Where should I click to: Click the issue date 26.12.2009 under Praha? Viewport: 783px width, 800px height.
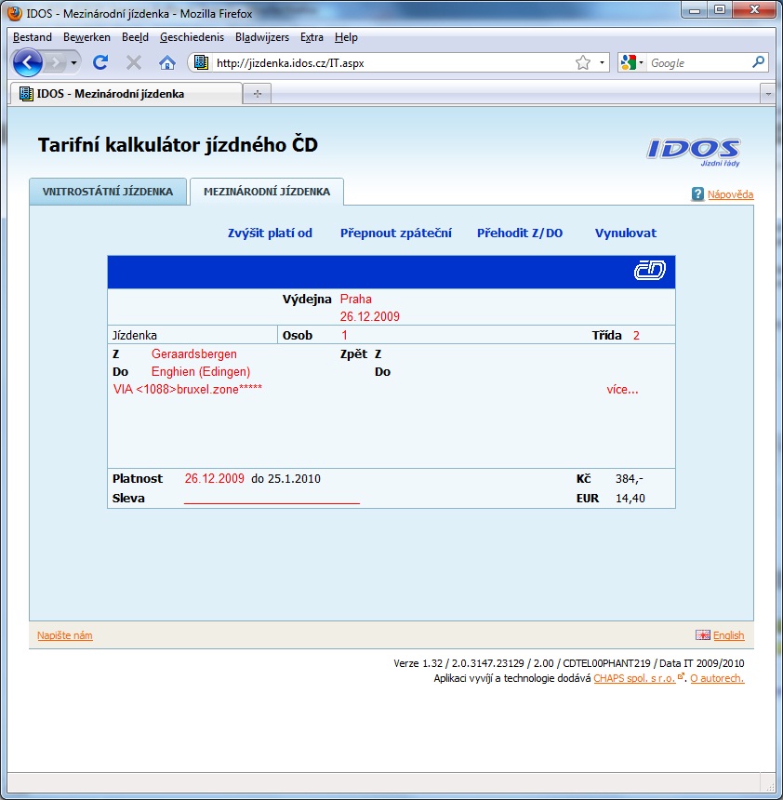370,317
